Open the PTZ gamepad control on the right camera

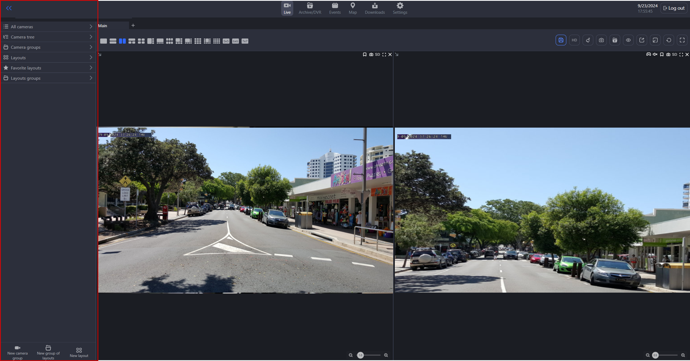click(x=649, y=54)
